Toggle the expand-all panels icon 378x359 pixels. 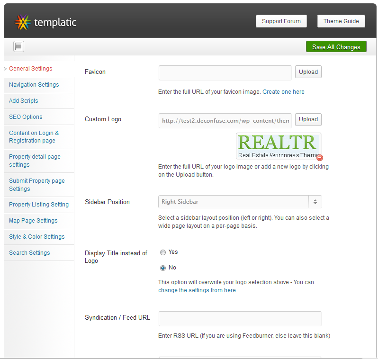(x=18, y=46)
